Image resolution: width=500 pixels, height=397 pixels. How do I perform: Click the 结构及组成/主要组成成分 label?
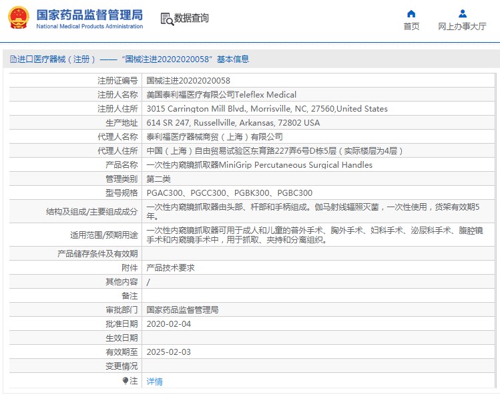(92, 212)
